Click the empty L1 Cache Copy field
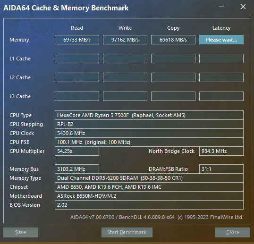Image resolution: width=254 pixels, height=244 pixels. coord(173,59)
